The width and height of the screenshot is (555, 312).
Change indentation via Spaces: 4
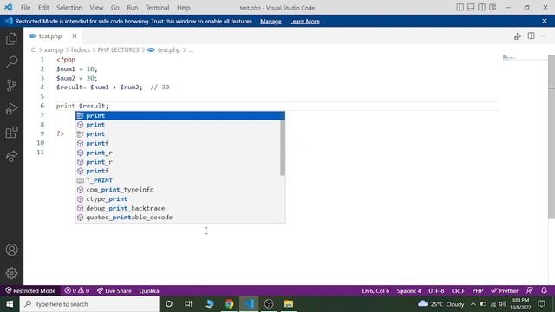coord(408,291)
